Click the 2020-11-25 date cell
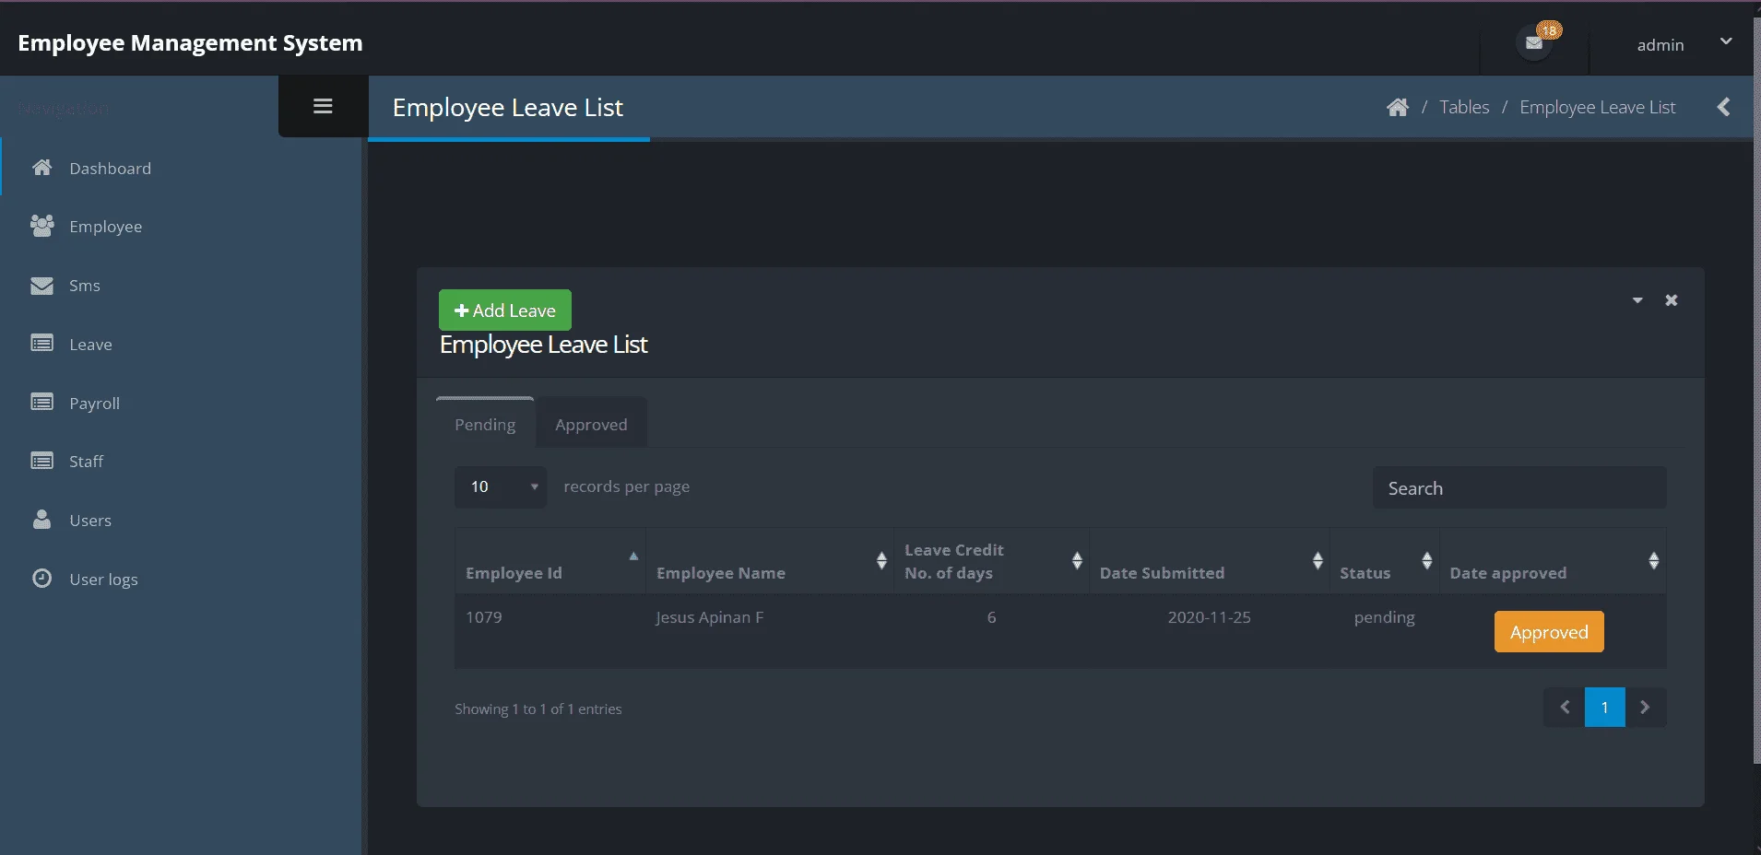The image size is (1761, 855). (x=1209, y=631)
